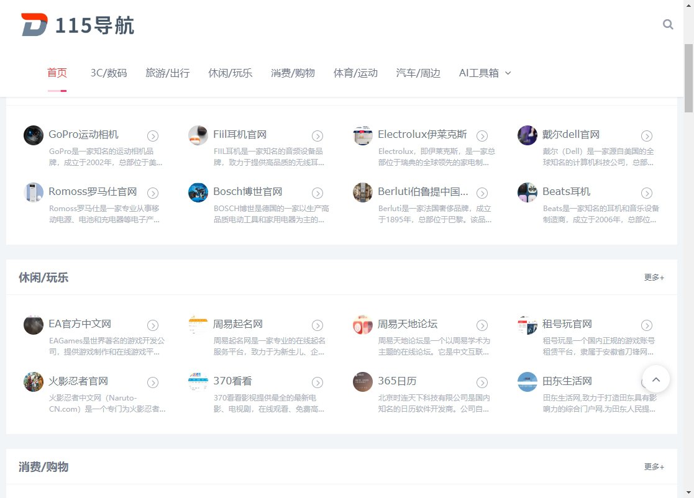The height and width of the screenshot is (498, 694).
Task: Expand the AI工具箱 dropdown menu
Action: pos(485,73)
